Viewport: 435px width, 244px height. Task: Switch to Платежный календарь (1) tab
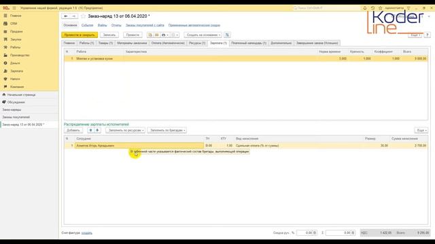tap(249, 43)
